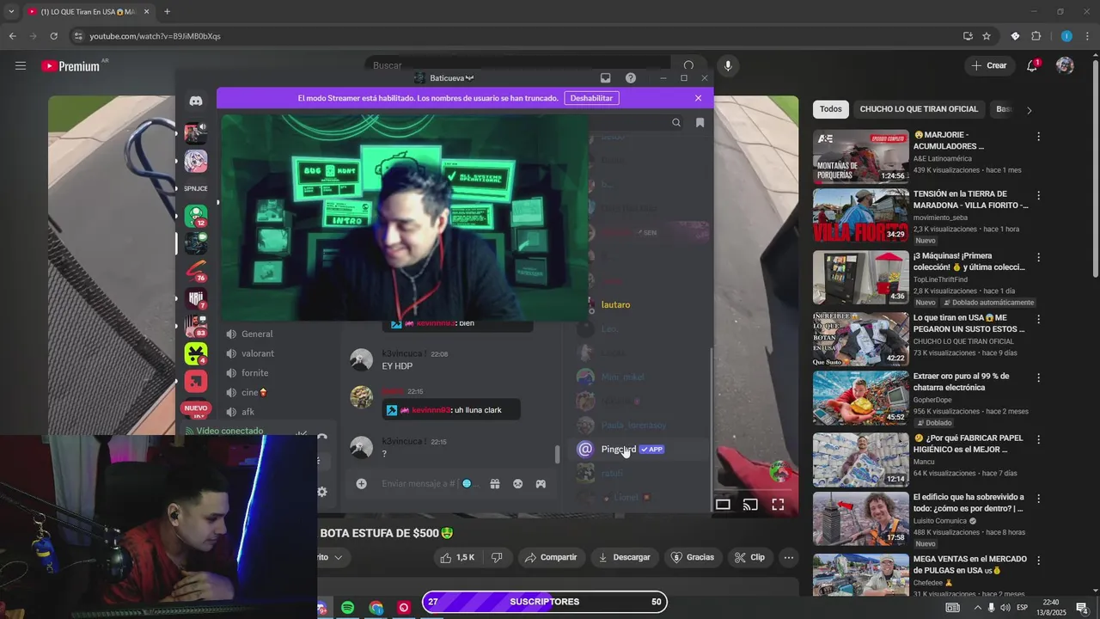The height and width of the screenshot is (619, 1100).
Task: Click the Clip button
Action: click(x=749, y=557)
